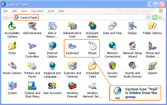Select Add or Remove Programs icon
The height and width of the screenshot is (105, 167).
52,26
